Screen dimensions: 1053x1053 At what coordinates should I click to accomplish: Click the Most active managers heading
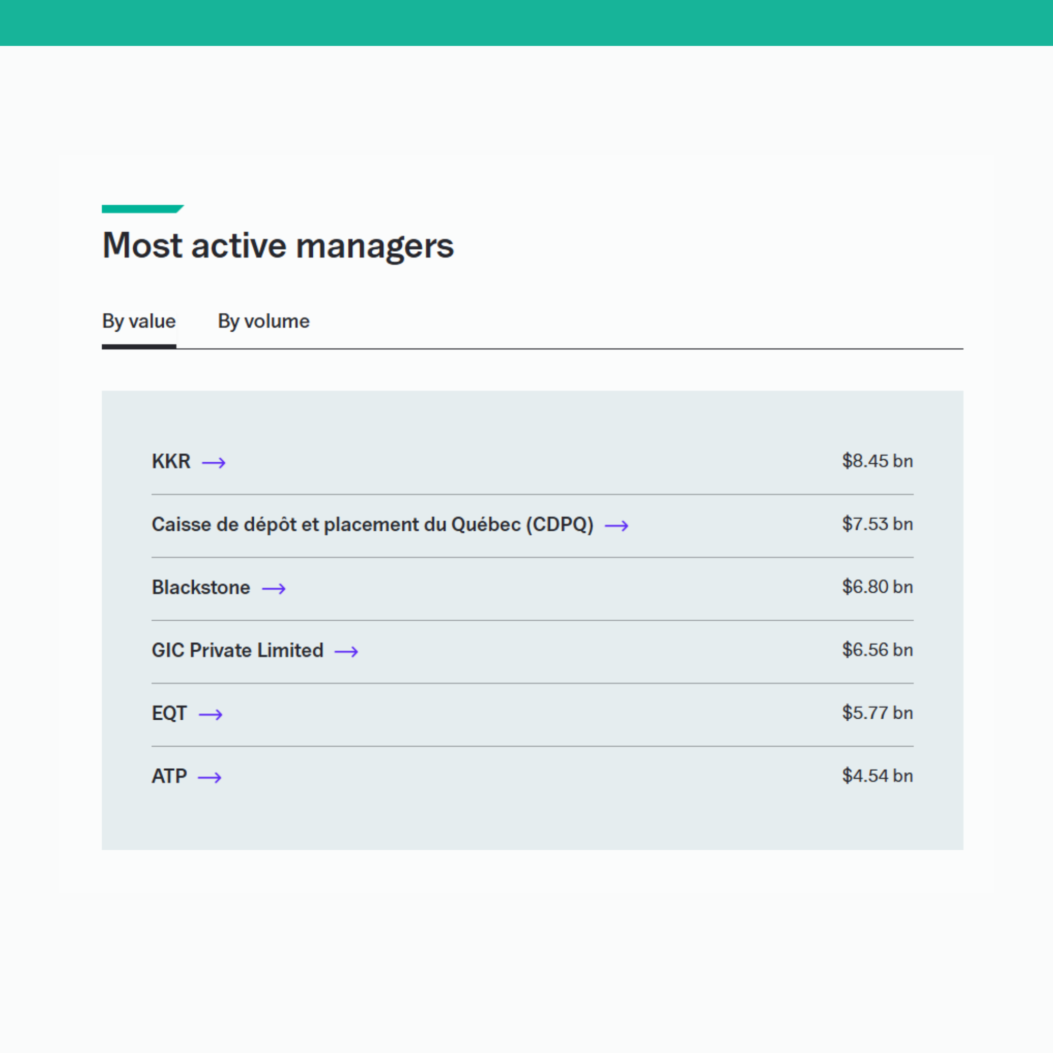pos(278,245)
